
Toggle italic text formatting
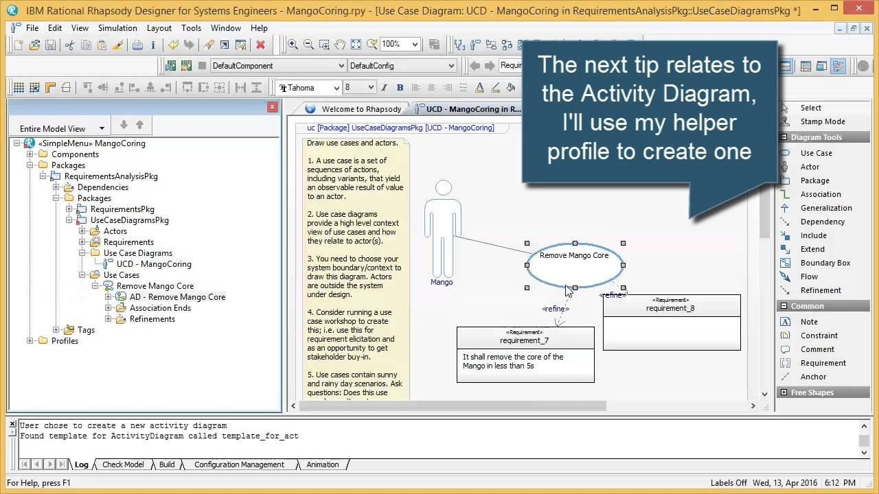coord(384,88)
